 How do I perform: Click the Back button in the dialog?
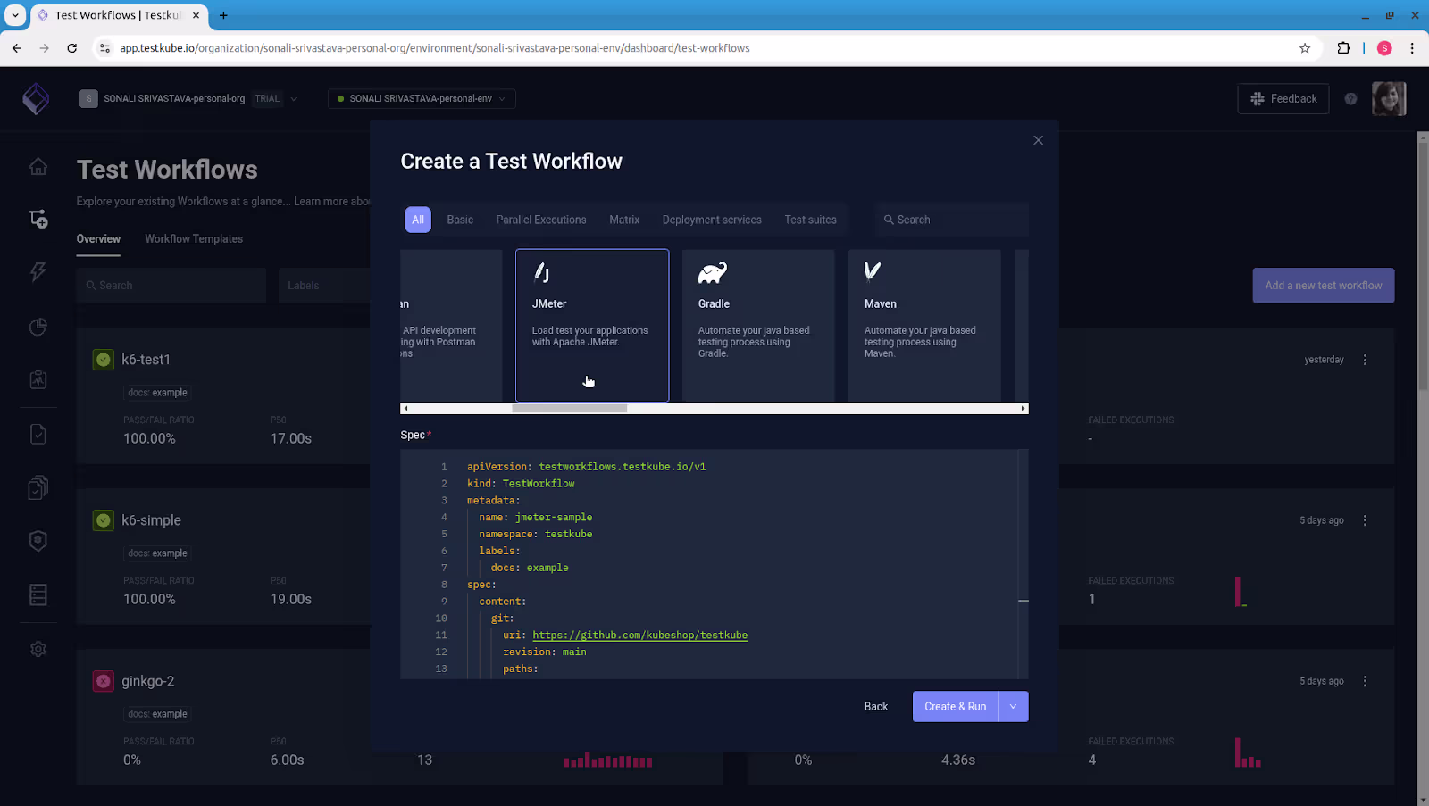click(x=876, y=707)
